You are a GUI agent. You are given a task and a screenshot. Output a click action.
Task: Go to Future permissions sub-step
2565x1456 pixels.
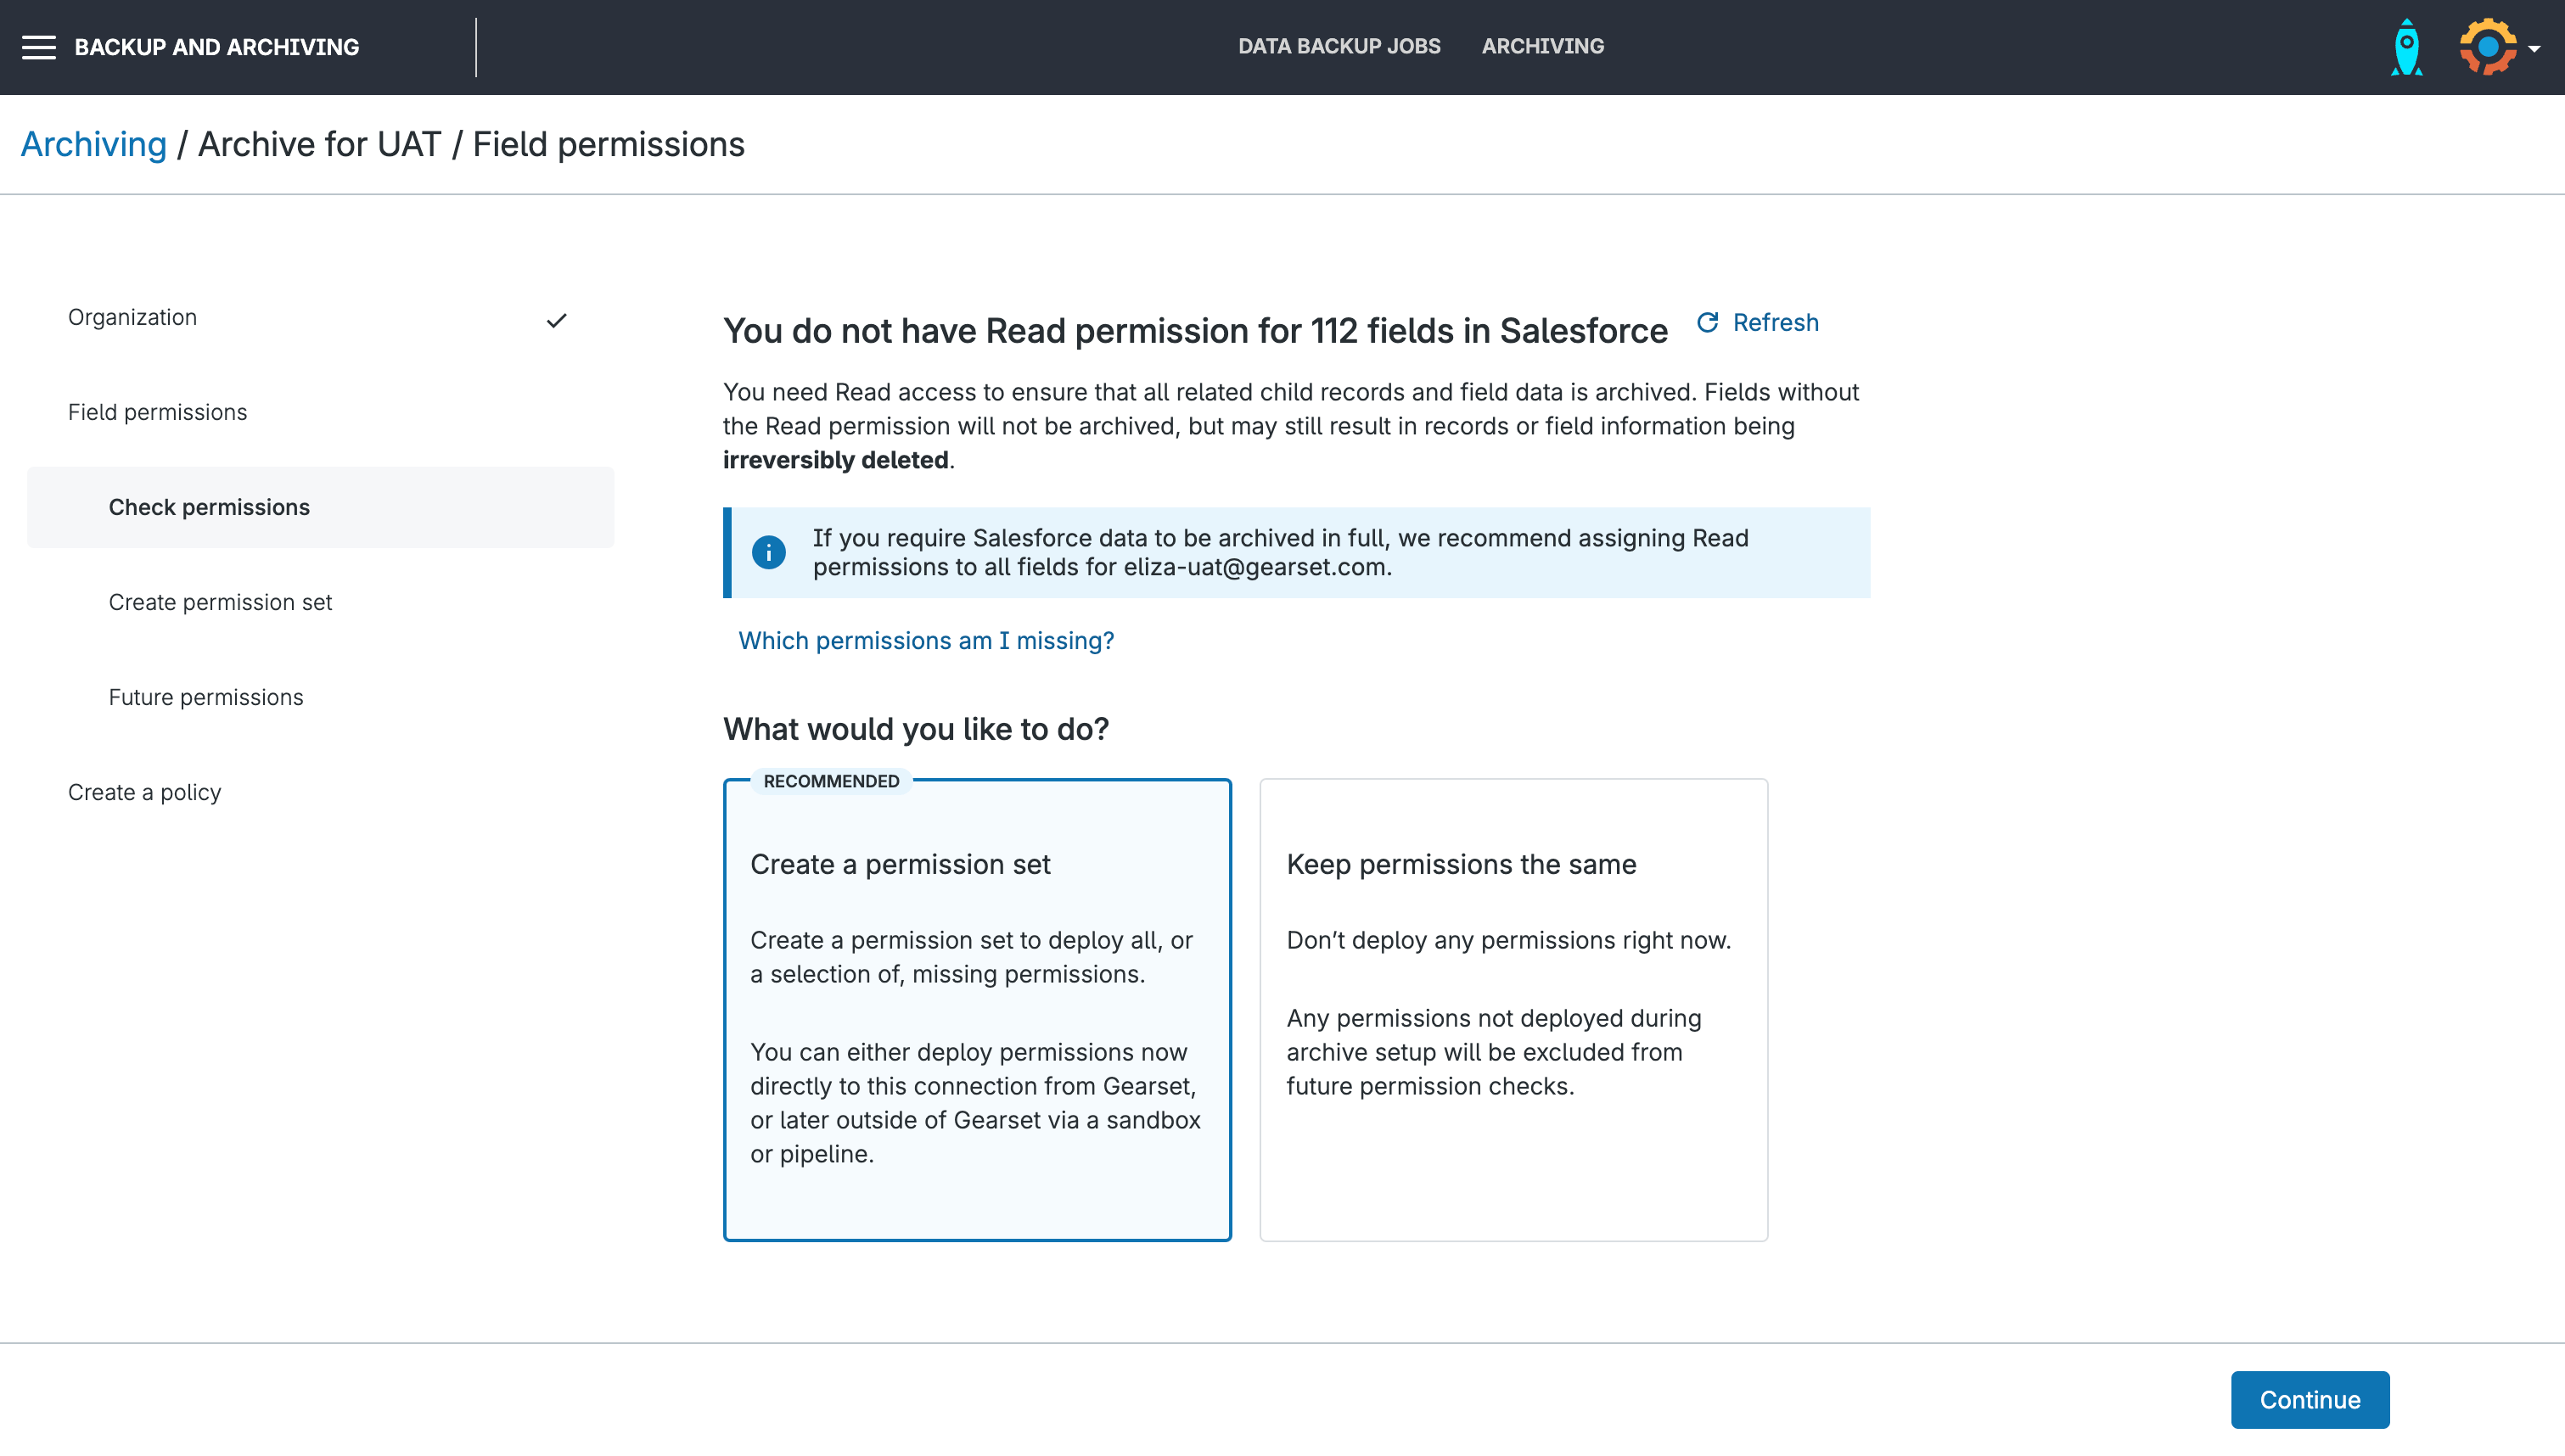coord(206,697)
